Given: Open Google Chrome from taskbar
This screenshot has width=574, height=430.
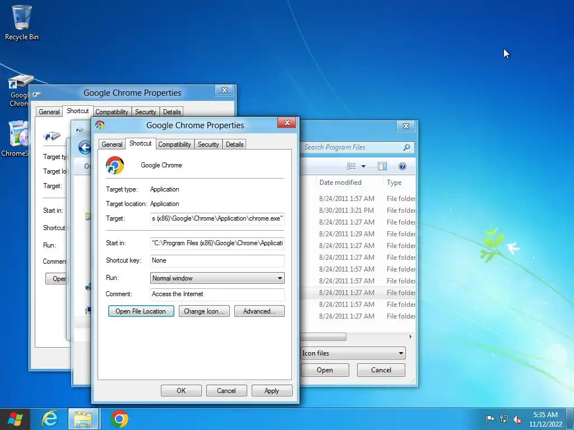Looking at the screenshot, I should tap(119, 419).
